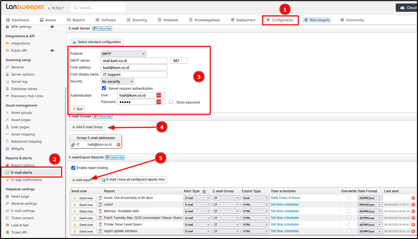This screenshot has height=239, width=418.
Task: Open Online Help for E-mail Groups
Action: coord(103,117)
